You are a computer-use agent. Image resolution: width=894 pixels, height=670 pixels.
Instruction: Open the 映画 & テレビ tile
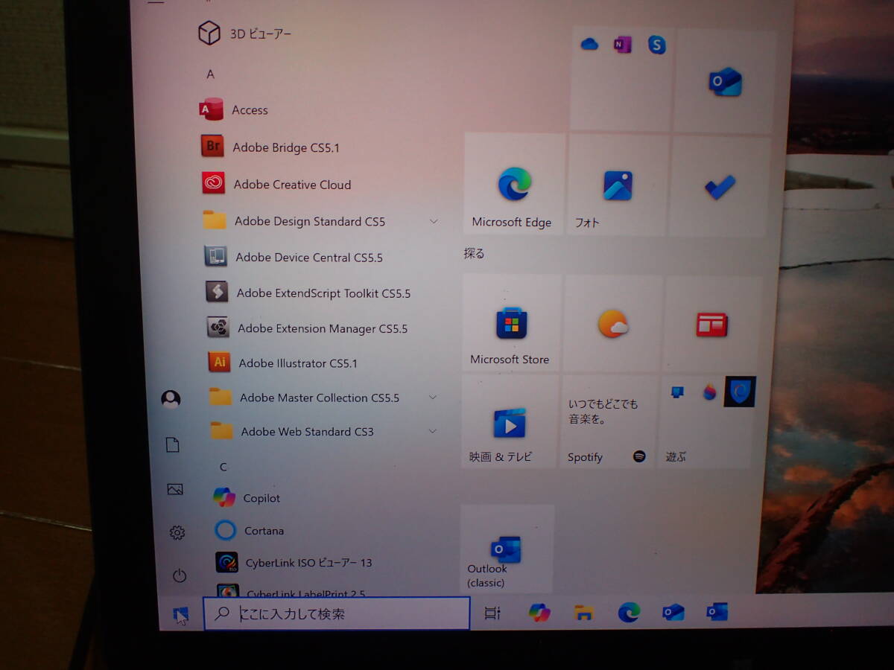pyautogui.click(x=510, y=421)
